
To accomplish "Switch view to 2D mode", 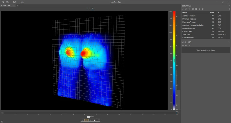I will pyautogui.click(x=88, y=9).
